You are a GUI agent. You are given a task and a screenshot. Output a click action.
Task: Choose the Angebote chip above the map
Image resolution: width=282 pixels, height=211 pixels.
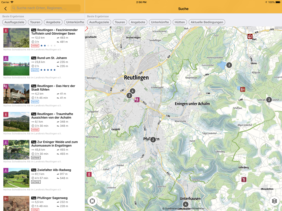[x=138, y=22]
